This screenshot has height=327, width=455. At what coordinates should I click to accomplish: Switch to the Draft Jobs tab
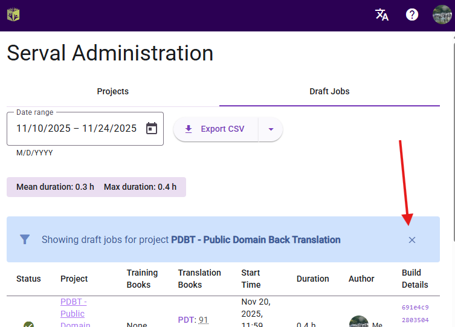click(x=329, y=91)
